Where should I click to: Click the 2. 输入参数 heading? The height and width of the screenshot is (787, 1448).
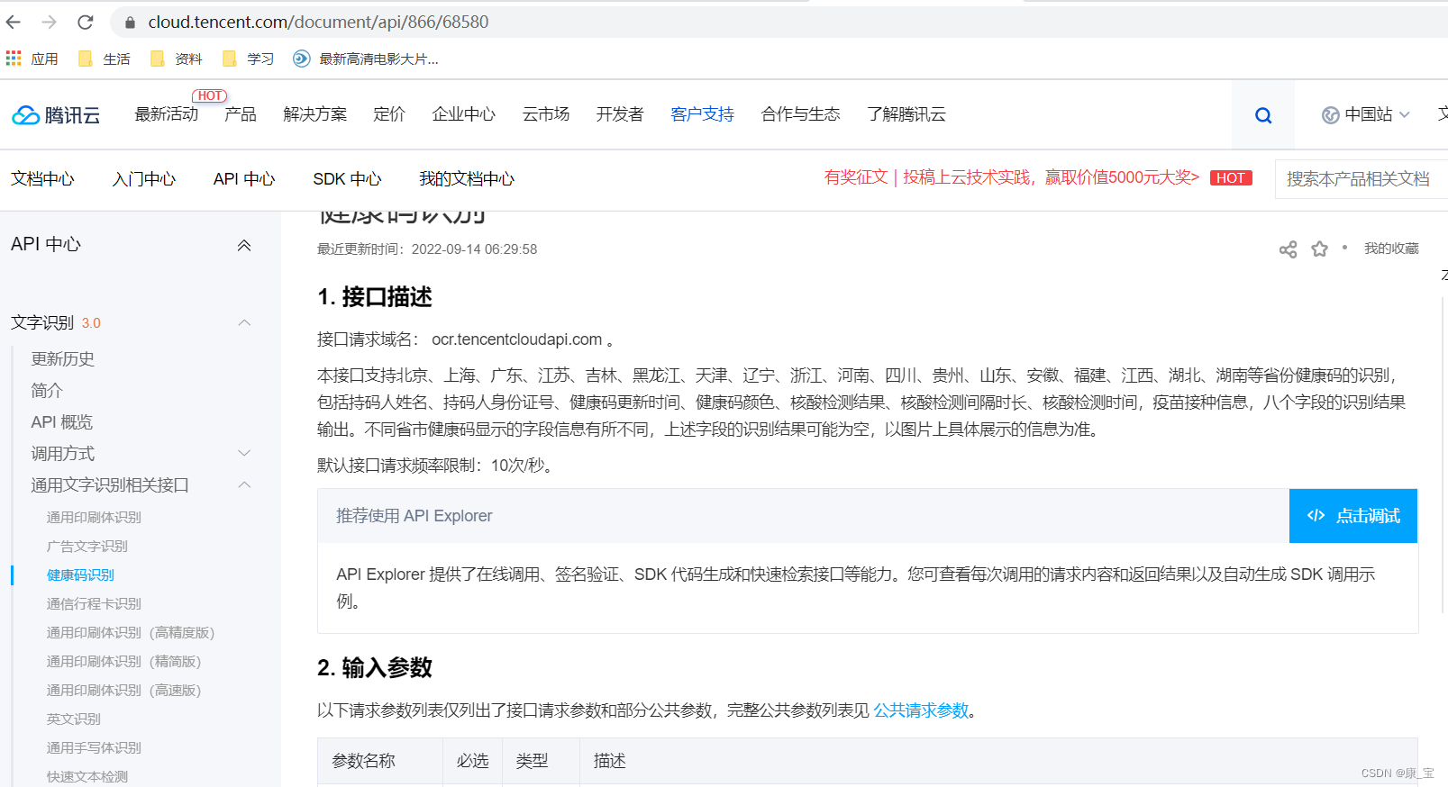tap(375, 667)
